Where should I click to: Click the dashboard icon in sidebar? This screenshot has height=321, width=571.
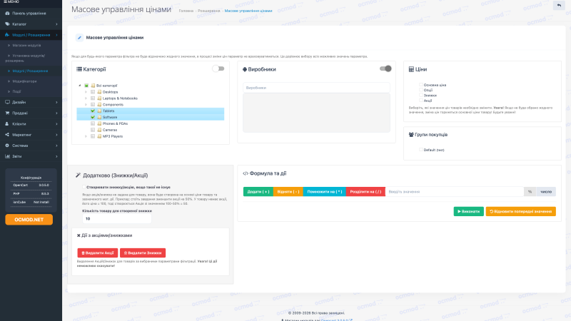click(7, 13)
